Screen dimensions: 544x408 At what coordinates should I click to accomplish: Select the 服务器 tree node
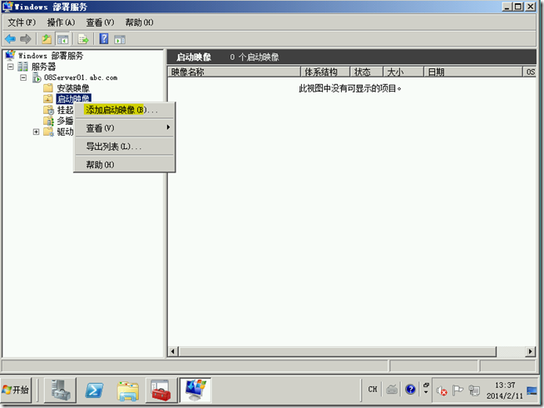pos(43,67)
